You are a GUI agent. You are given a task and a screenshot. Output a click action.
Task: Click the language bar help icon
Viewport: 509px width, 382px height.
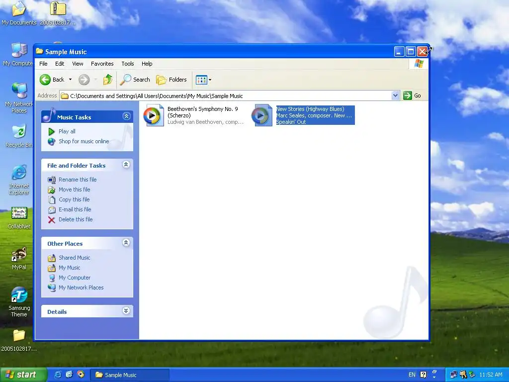[424, 375]
